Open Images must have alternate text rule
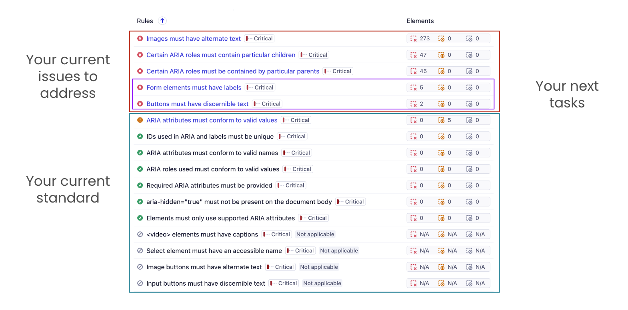628x310 pixels. 193,39
